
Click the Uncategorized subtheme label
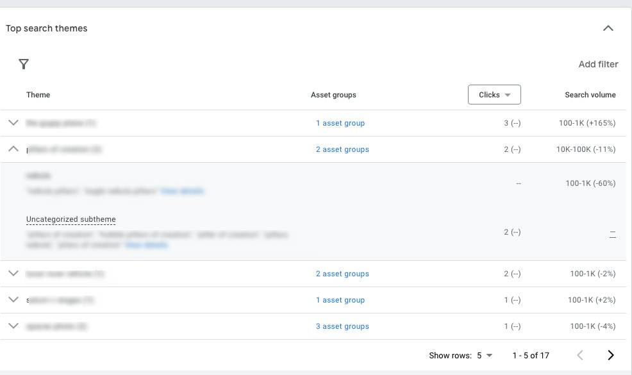point(71,219)
